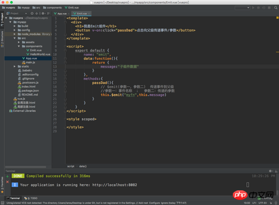This screenshot has width=279, height=205.
Task: Click the line separator LF indicator
Action: (254, 203)
